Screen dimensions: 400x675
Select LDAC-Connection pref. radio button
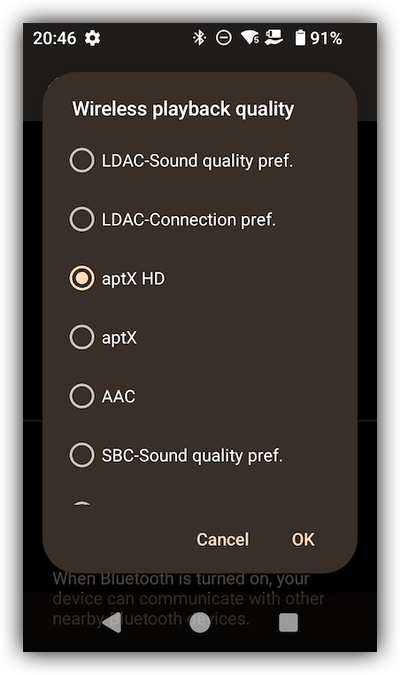[81, 219]
